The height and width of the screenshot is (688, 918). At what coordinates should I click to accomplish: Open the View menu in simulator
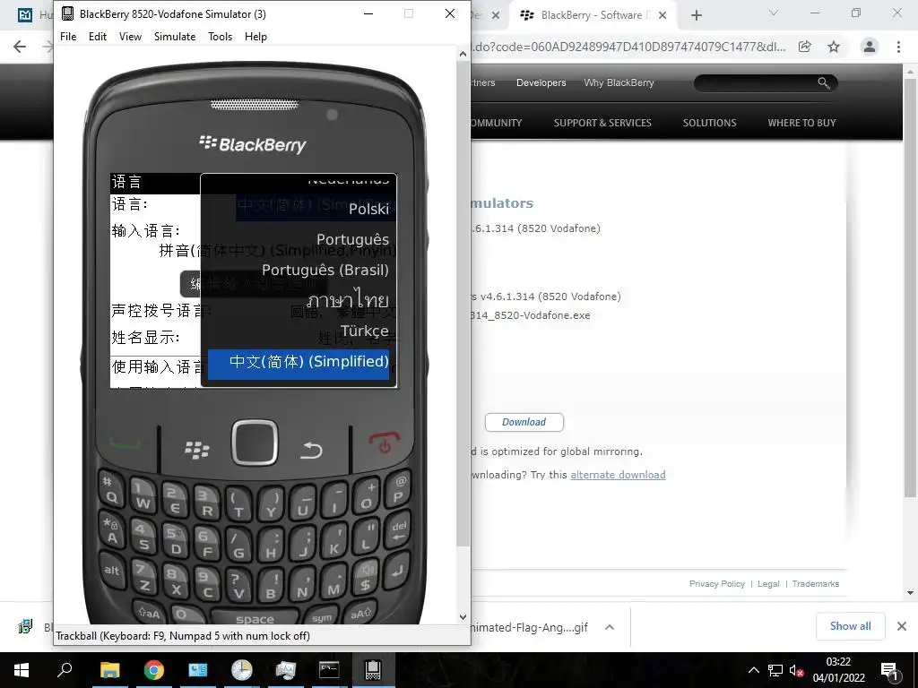pyautogui.click(x=130, y=36)
